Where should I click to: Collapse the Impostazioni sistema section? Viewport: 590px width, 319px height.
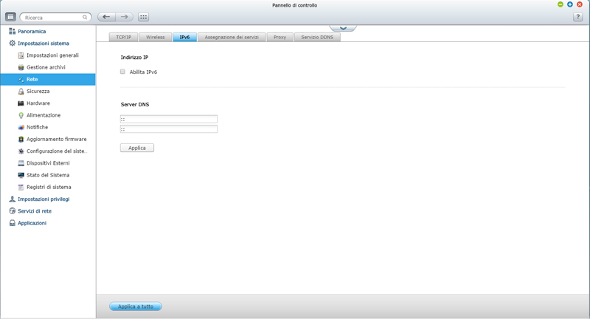click(43, 44)
